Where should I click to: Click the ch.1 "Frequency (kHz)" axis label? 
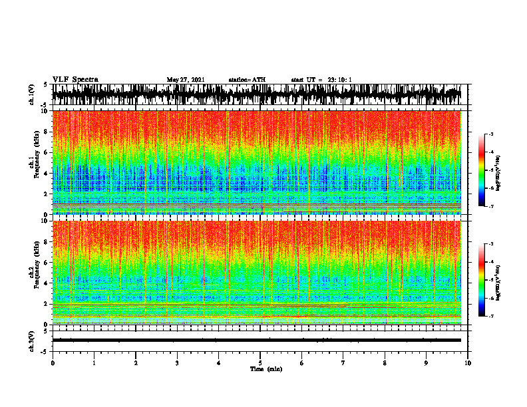[x=37, y=154]
